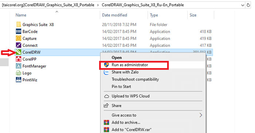The image size is (255, 133).
Task: Select the Capture application icon
Action: coord(18,38)
